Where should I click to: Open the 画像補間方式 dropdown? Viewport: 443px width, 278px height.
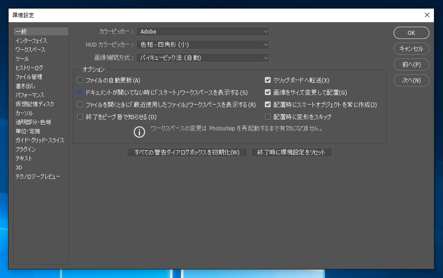point(203,58)
